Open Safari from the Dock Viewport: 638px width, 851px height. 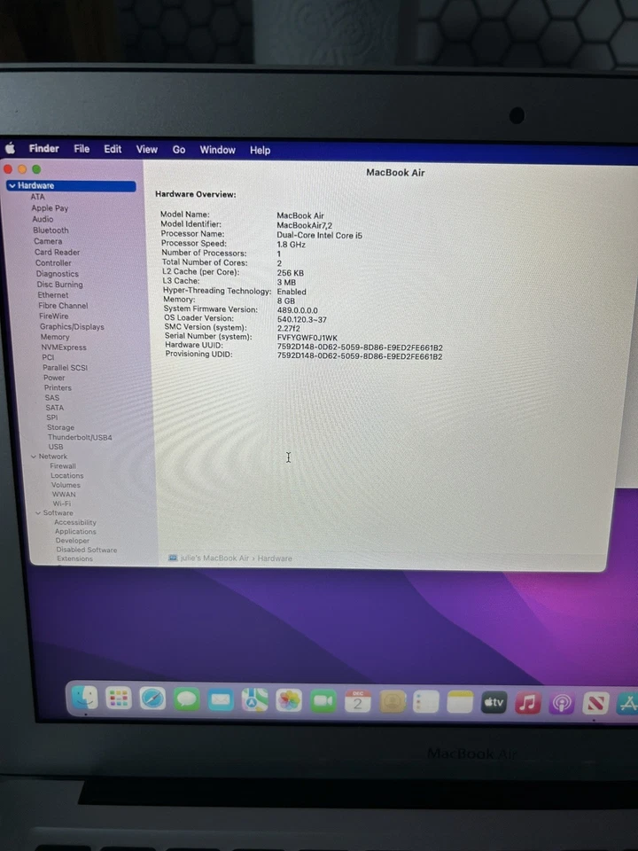(x=152, y=699)
